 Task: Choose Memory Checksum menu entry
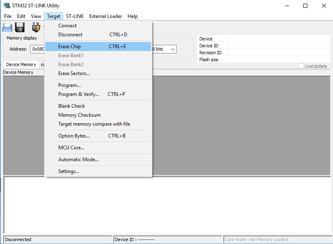[x=98, y=115]
